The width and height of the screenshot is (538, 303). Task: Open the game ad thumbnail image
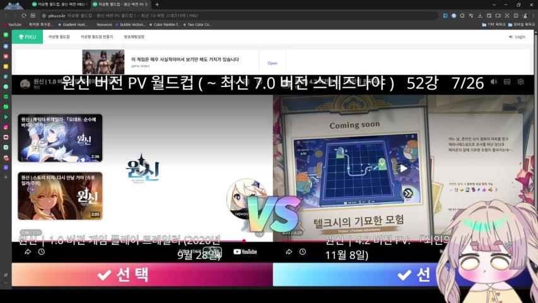103,62
